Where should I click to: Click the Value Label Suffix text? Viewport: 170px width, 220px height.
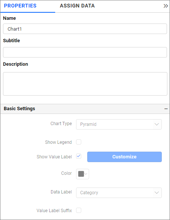tap(54, 210)
